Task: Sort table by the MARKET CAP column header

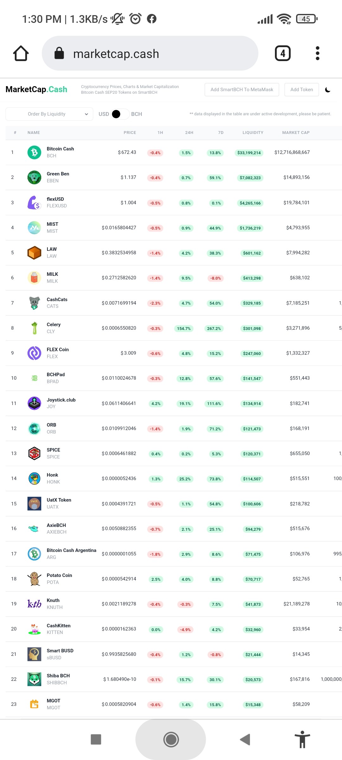Action: pos(296,133)
